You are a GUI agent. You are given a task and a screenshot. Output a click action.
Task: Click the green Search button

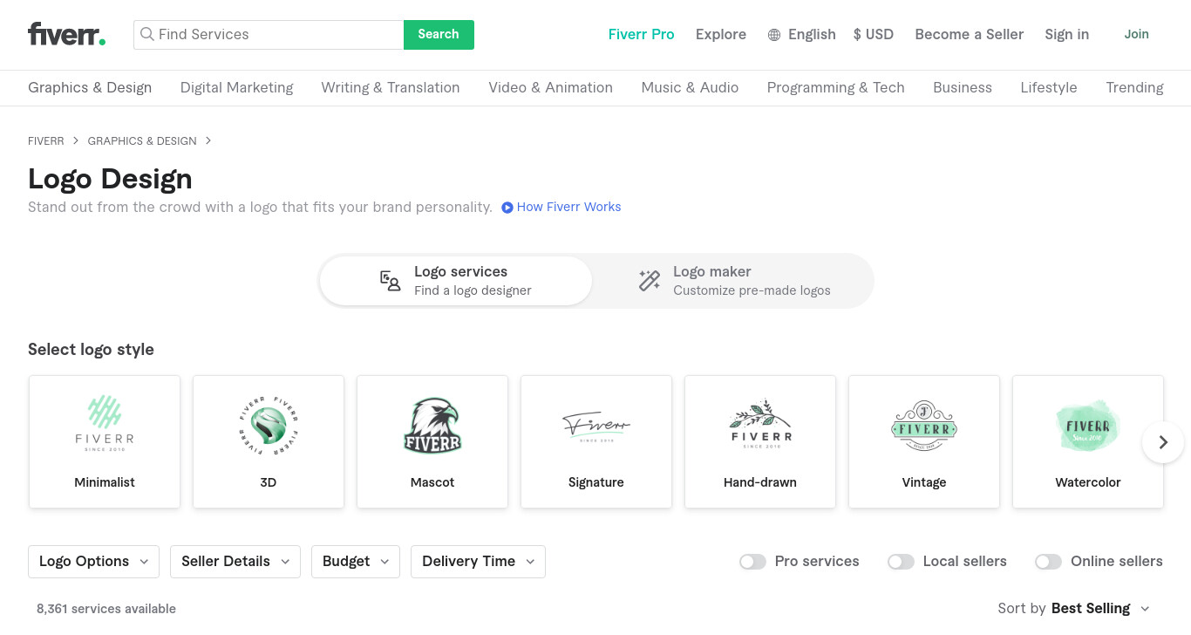439,34
